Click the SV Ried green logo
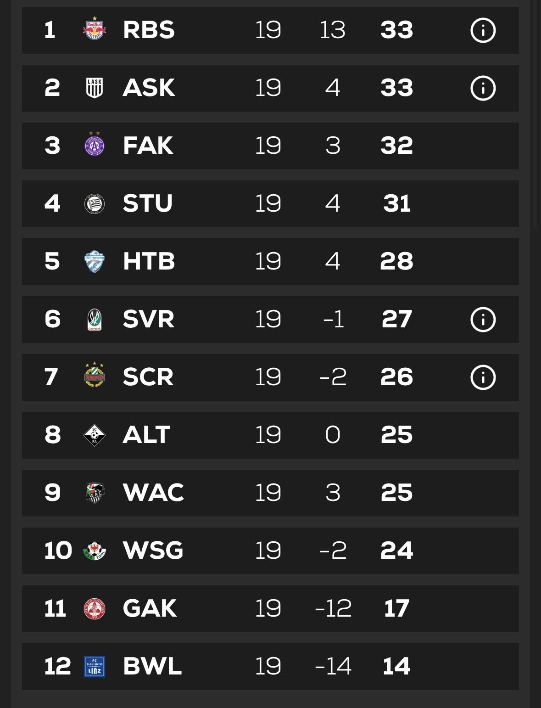Image resolution: width=541 pixels, height=708 pixels. pos(95,319)
